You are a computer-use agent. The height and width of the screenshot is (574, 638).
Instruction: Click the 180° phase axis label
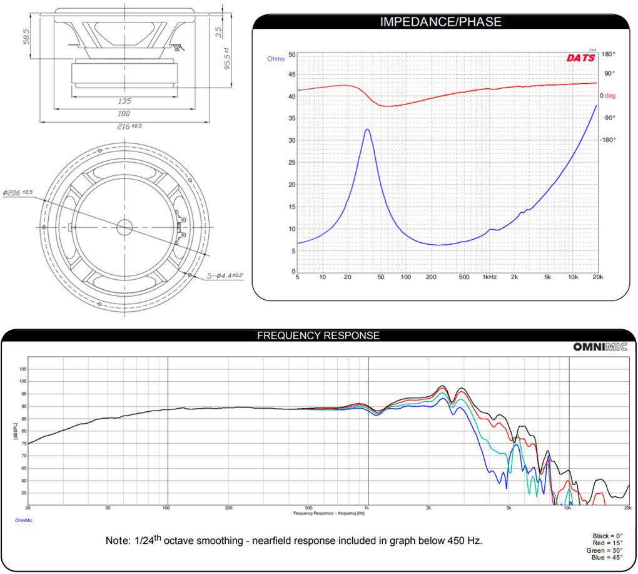609,54
